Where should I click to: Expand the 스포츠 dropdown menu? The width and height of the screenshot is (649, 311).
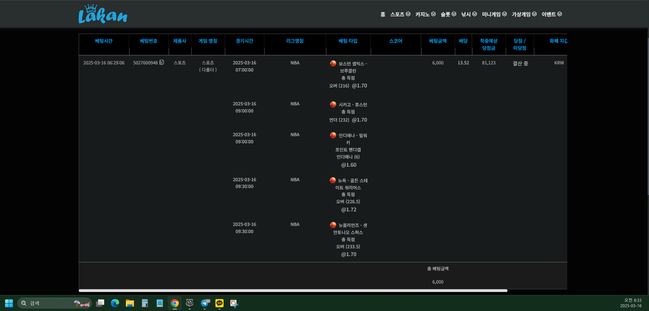coord(400,14)
